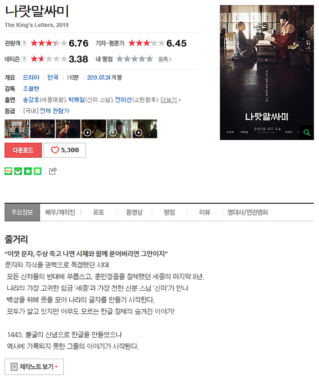This screenshot has width=319, height=380.
Task: Click the Naver cafe share icon
Action: (18, 171)
